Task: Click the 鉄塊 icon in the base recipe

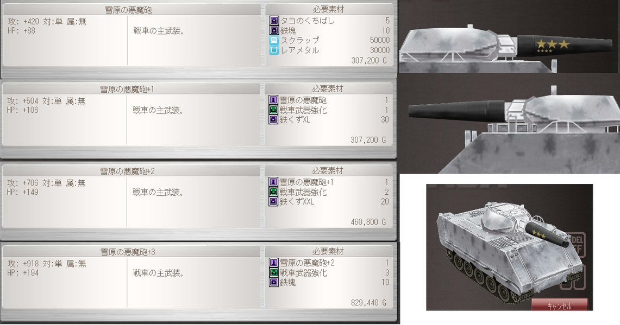Action: (x=274, y=30)
